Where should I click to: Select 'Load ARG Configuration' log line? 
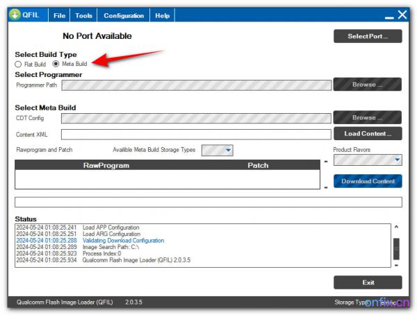click(x=78, y=234)
